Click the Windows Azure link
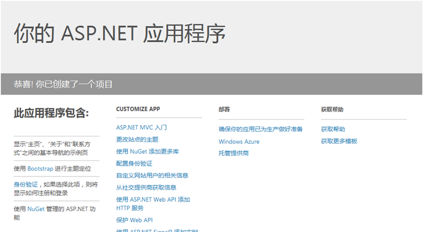This screenshot has width=424, height=232. [239, 142]
